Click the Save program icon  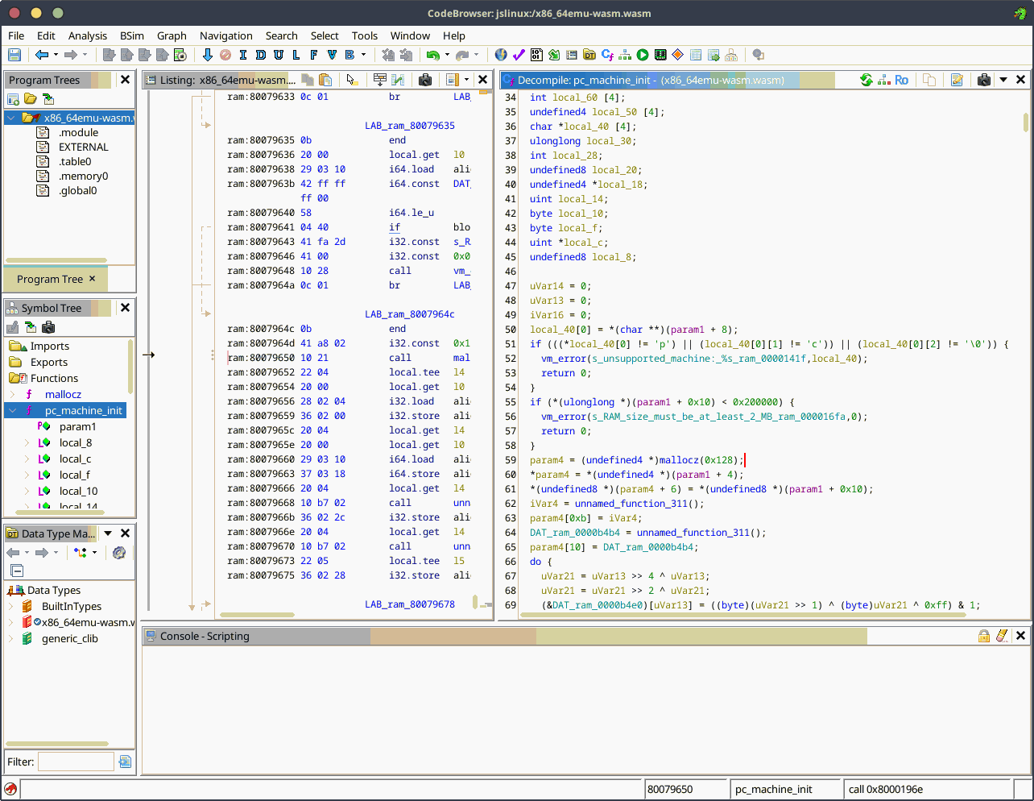14,55
